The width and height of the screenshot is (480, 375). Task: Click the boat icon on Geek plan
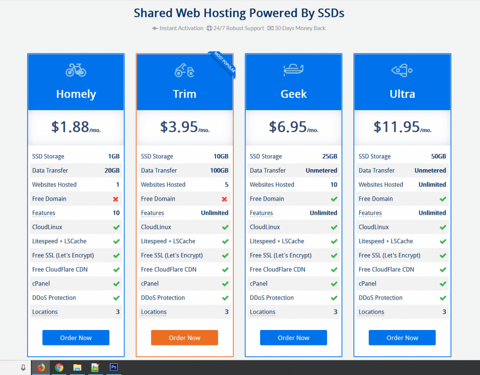293,70
